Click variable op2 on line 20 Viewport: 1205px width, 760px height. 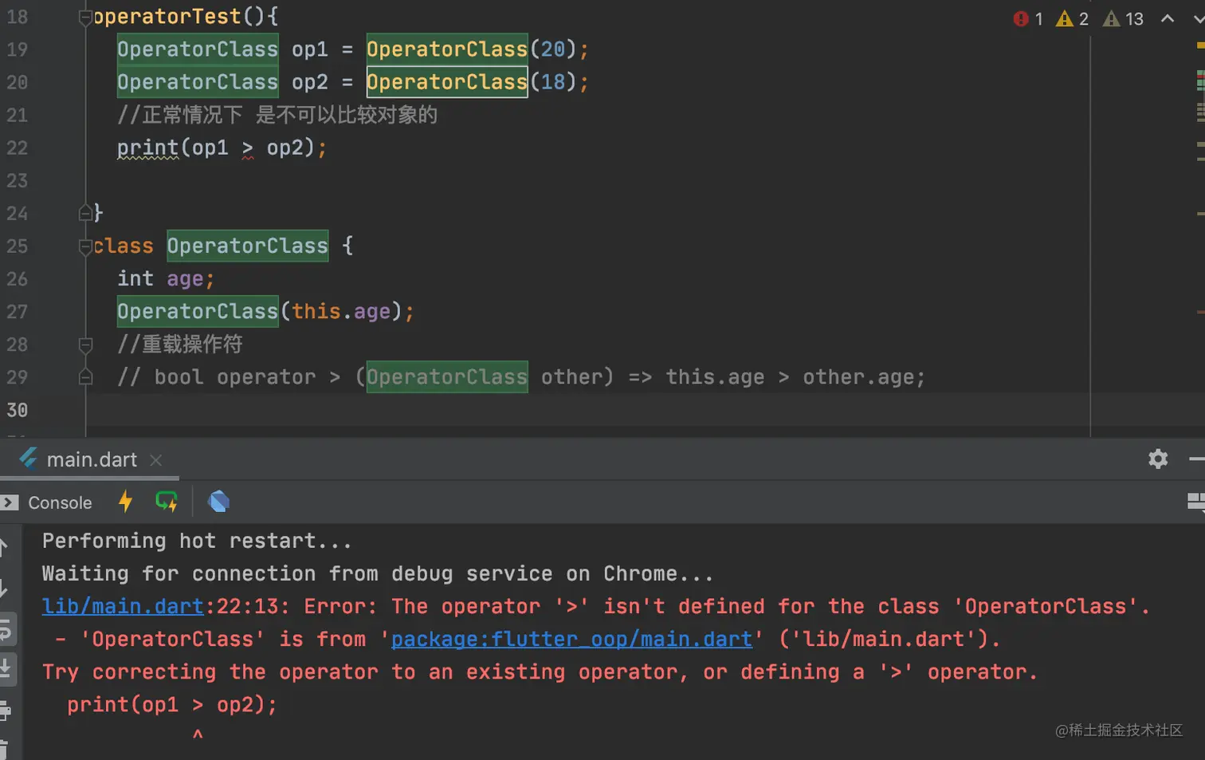tap(309, 82)
